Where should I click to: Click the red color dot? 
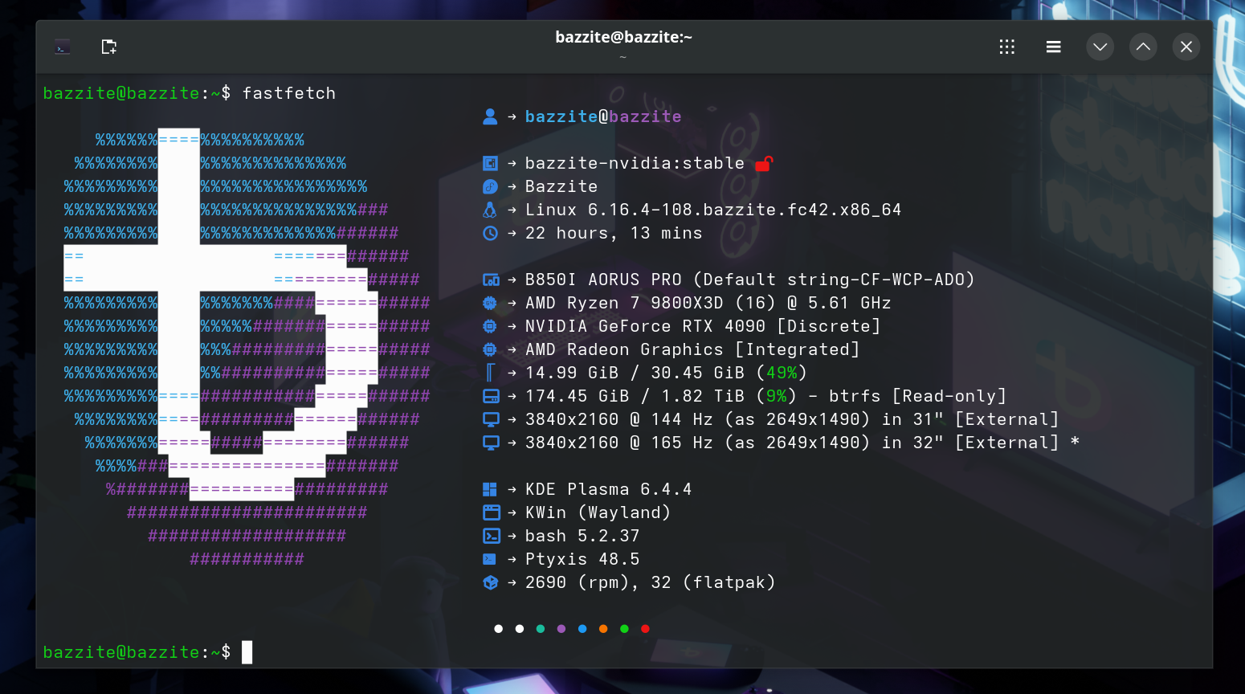click(x=645, y=629)
